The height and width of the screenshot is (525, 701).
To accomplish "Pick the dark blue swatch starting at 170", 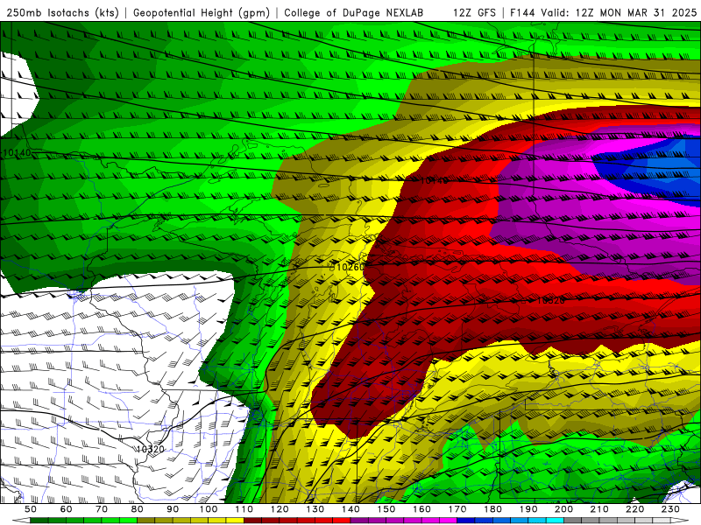I will 466,521.
